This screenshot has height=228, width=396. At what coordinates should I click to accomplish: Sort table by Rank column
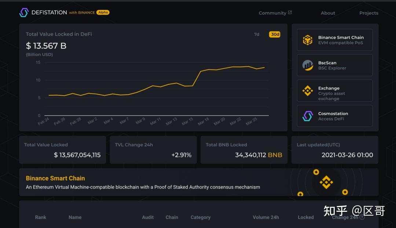point(41,217)
